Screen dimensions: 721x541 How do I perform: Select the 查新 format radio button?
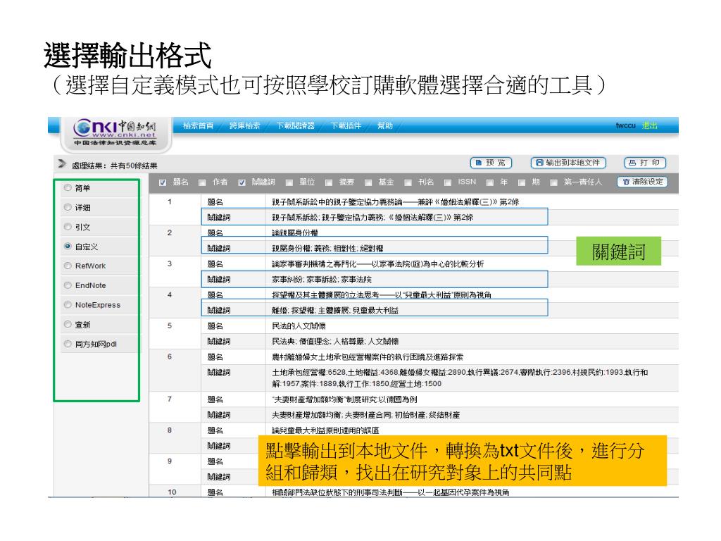pos(68,324)
